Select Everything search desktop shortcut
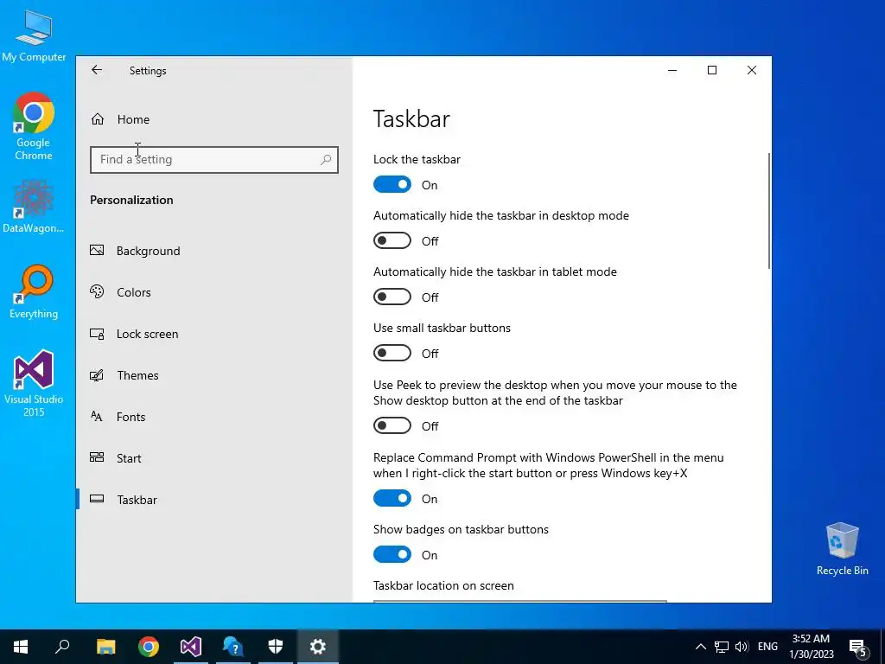This screenshot has height=664, width=885. click(x=34, y=292)
